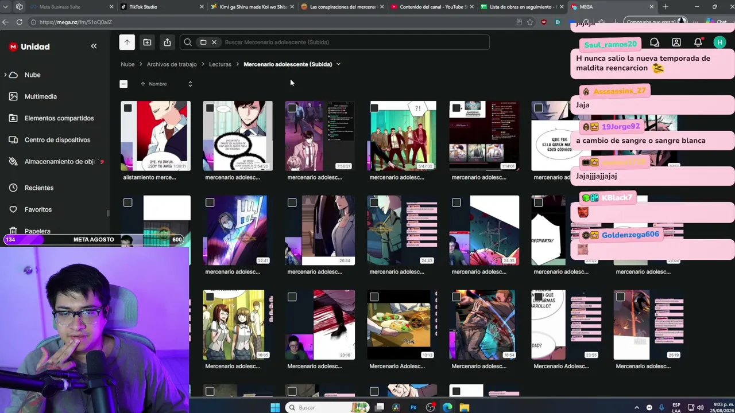
Task: Go to the Lecturas breadcrumb
Action: 220,64
